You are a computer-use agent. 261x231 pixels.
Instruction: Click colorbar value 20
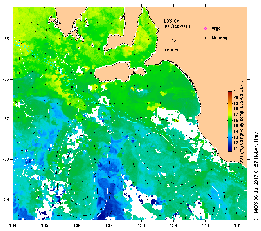(x=236, y=98)
